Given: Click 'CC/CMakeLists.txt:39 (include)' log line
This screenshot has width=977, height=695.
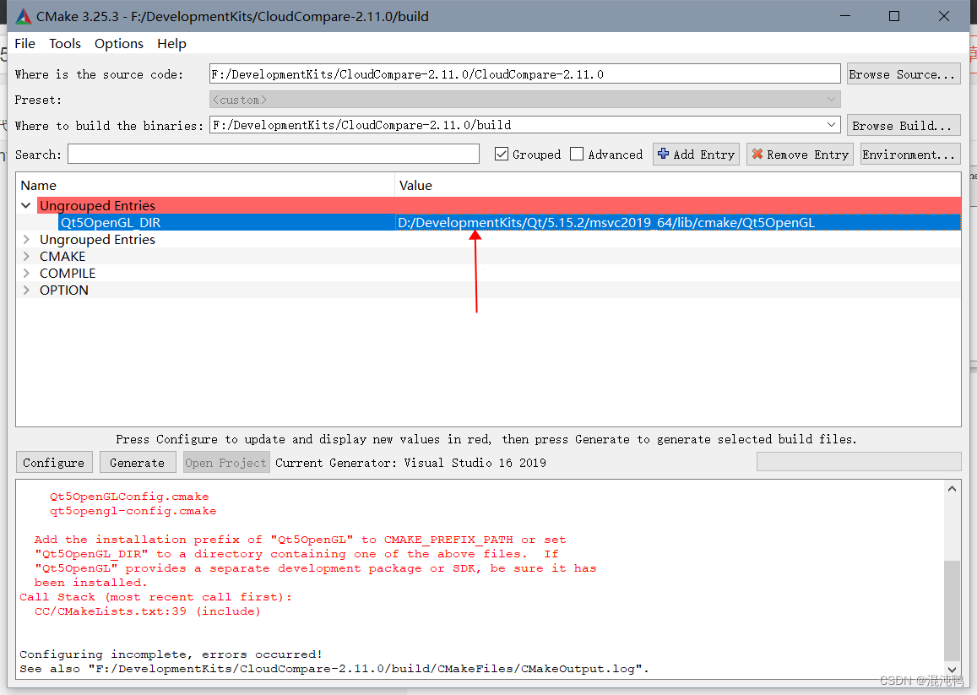Looking at the screenshot, I should click(x=147, y=611).
